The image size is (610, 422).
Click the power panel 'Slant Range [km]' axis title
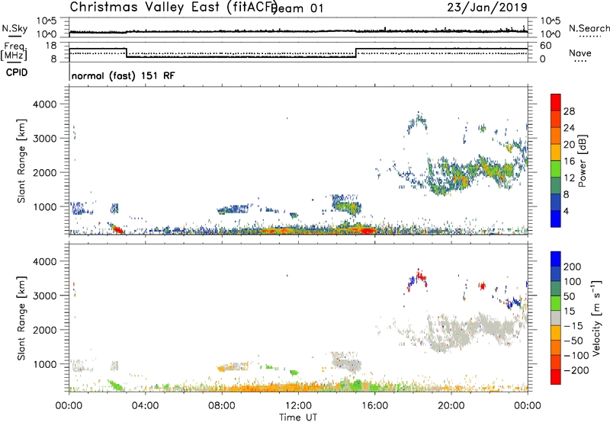pos(21,161)
